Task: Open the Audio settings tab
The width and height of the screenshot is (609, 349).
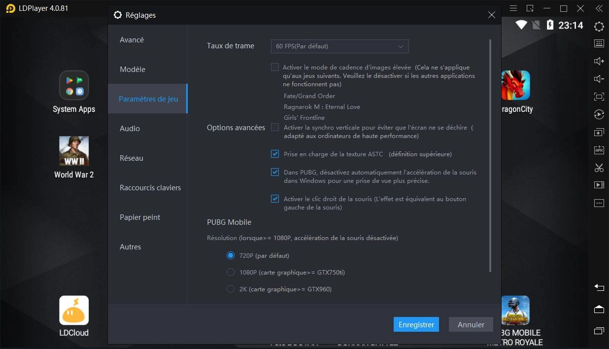Action: pos(147,128)
